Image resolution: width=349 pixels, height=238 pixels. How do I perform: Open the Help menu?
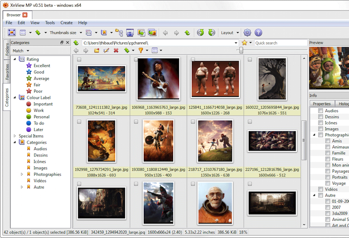[x=83, y=23]
